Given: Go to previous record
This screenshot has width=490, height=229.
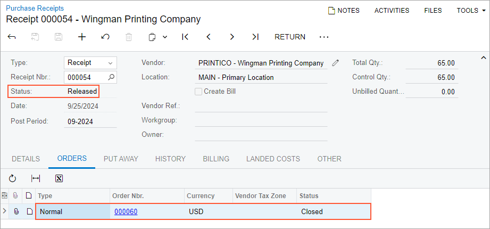Looking at the screenshot, I should tap(209, 37).
